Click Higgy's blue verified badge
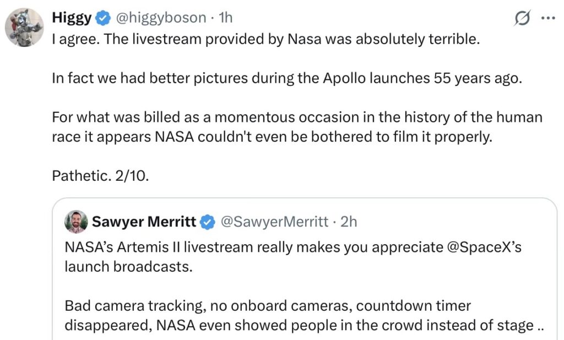The image size is (564, 340). click(102, 18)
